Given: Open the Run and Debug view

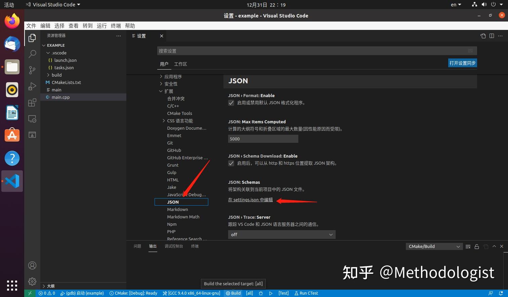Looking at the screenshot, I should point(32,86).
